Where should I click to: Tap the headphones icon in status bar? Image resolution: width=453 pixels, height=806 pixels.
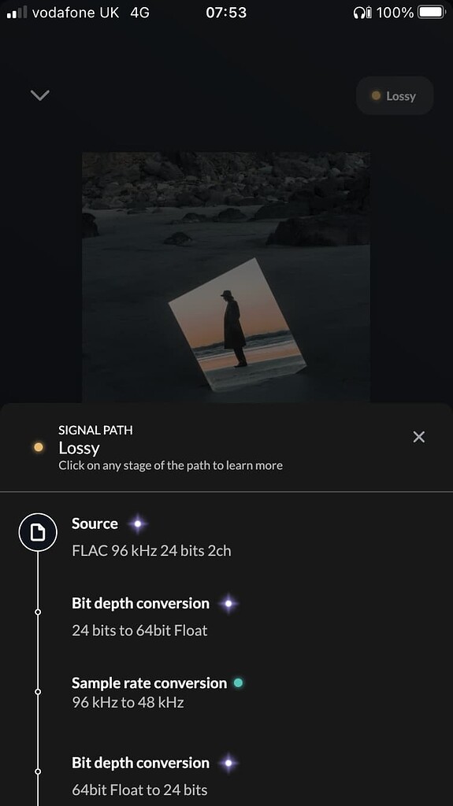(359, 13)
